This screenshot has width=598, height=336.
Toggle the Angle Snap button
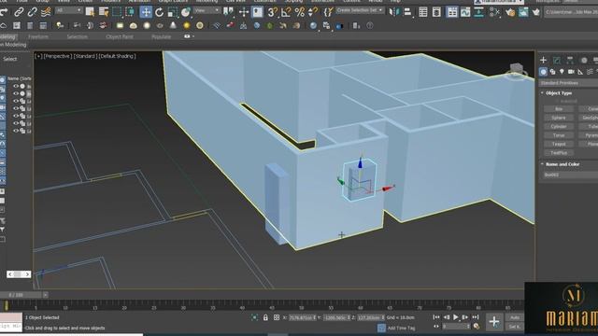pos(286,12)
